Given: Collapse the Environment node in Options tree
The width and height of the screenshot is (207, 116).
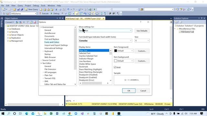Looking at the screenshot, I should 41,27.
